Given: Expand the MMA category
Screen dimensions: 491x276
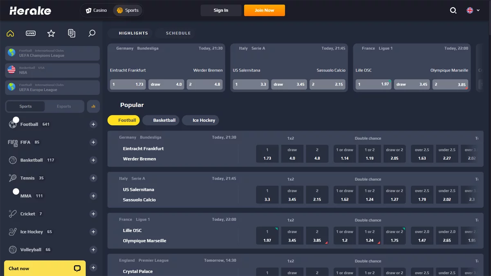Looking at the screenshot, I should [x=93, y=196].
